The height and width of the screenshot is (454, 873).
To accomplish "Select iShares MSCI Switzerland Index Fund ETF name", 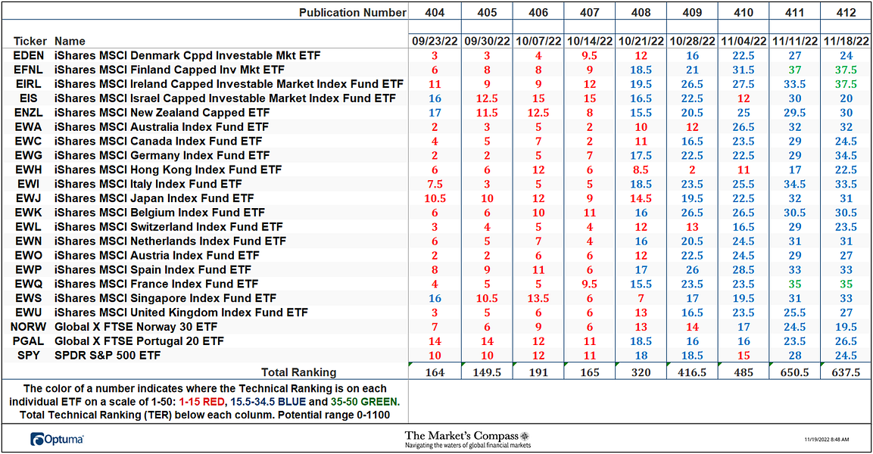I will click(x=169, y=227).
